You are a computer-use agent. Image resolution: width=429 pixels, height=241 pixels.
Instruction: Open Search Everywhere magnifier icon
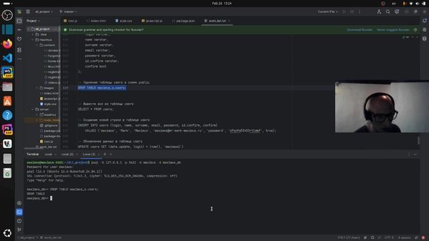[388, 12]
